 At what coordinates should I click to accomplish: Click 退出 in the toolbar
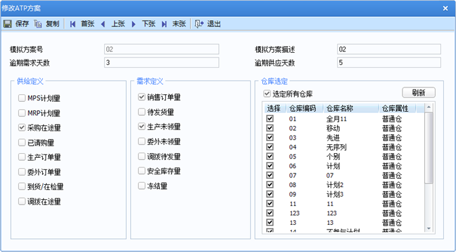(x=213, y=24)
